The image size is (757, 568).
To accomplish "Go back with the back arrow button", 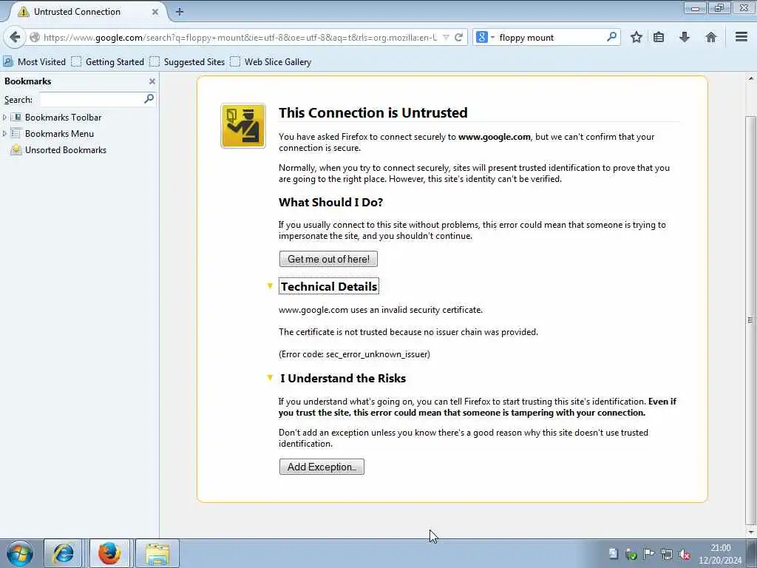I will (x=15, y=37).
